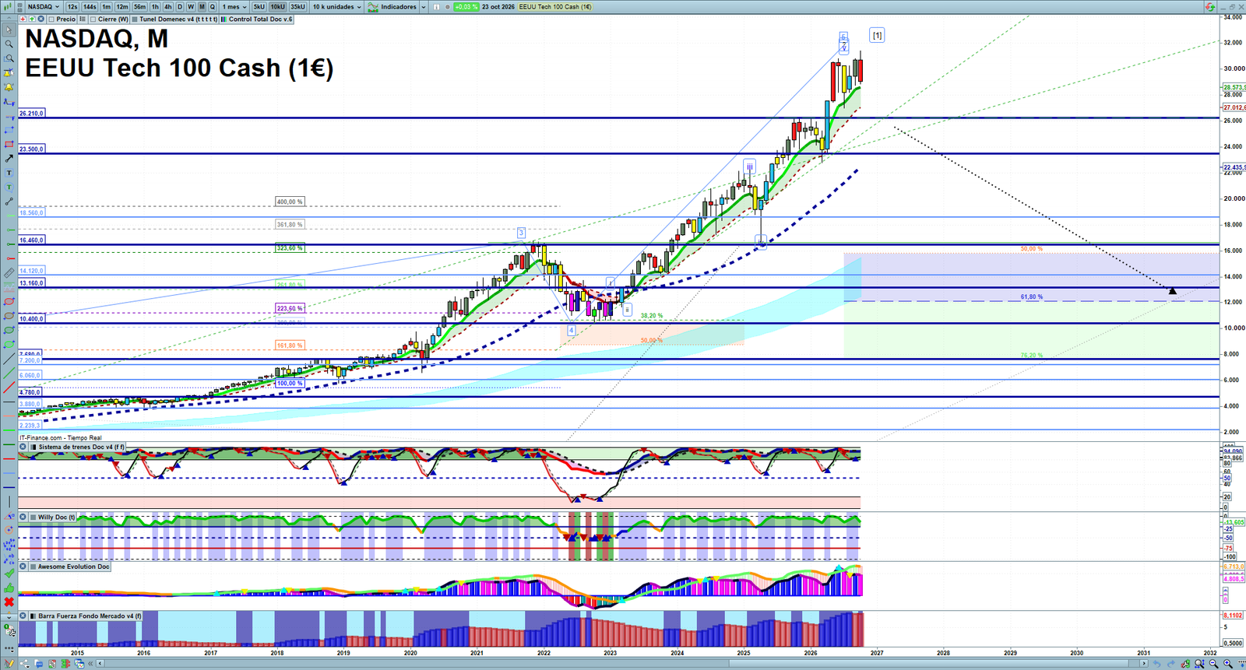Toggle the Cierre (W) checkbox
The height and width of the screenshot is (670, 1246).
tap(93, 19)
